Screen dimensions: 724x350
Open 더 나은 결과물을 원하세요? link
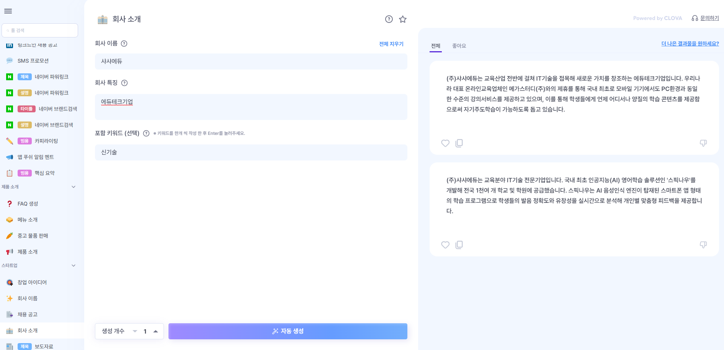coord(690,44)
